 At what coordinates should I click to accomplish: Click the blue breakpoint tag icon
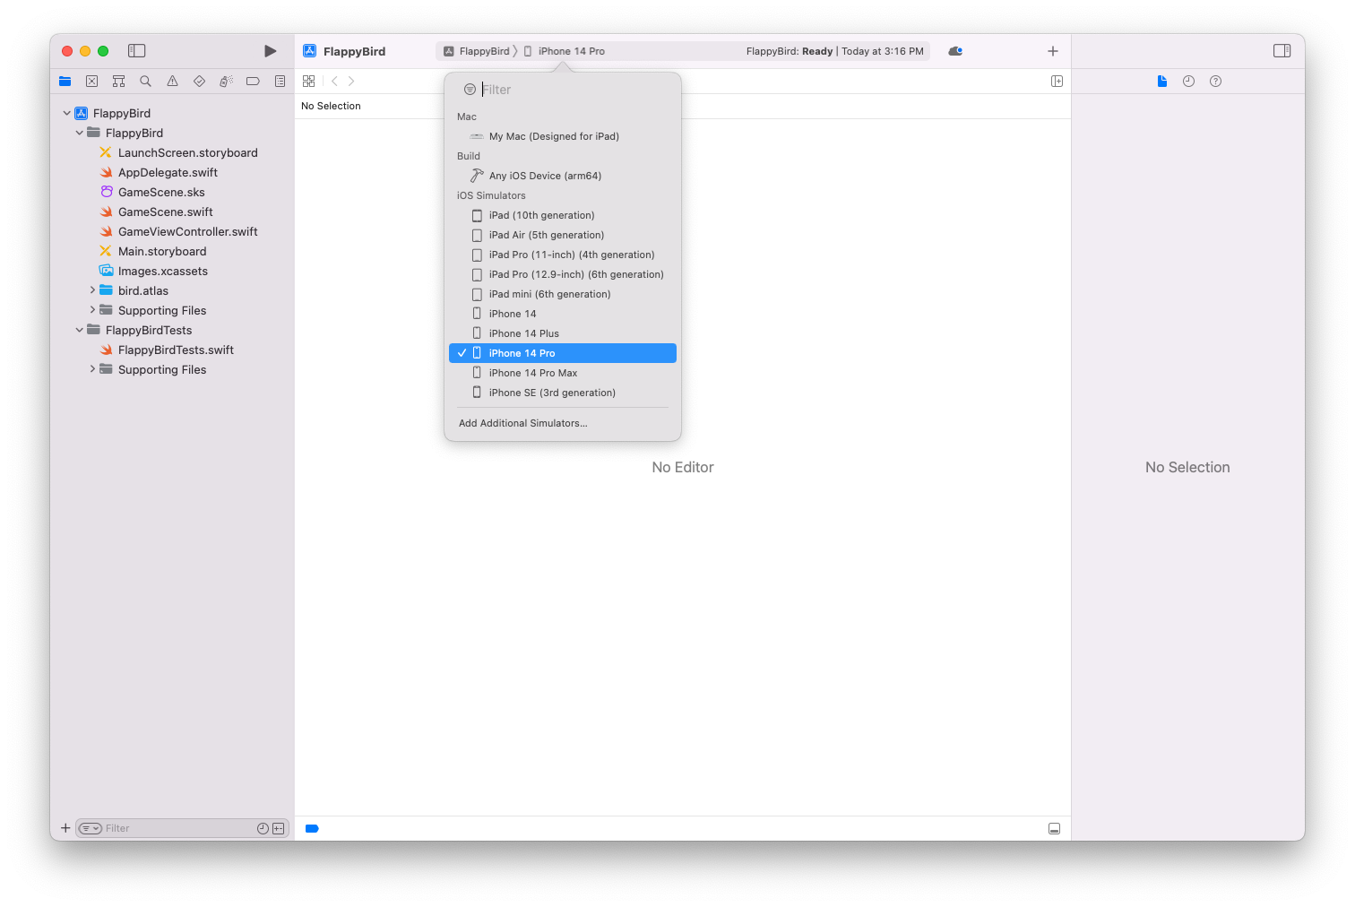tap(312, 829)
